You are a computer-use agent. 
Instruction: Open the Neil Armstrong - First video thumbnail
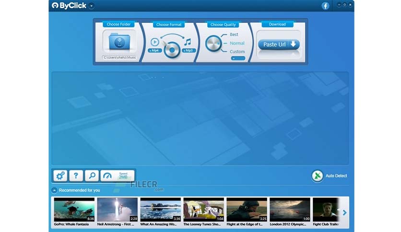coord(118,209)
